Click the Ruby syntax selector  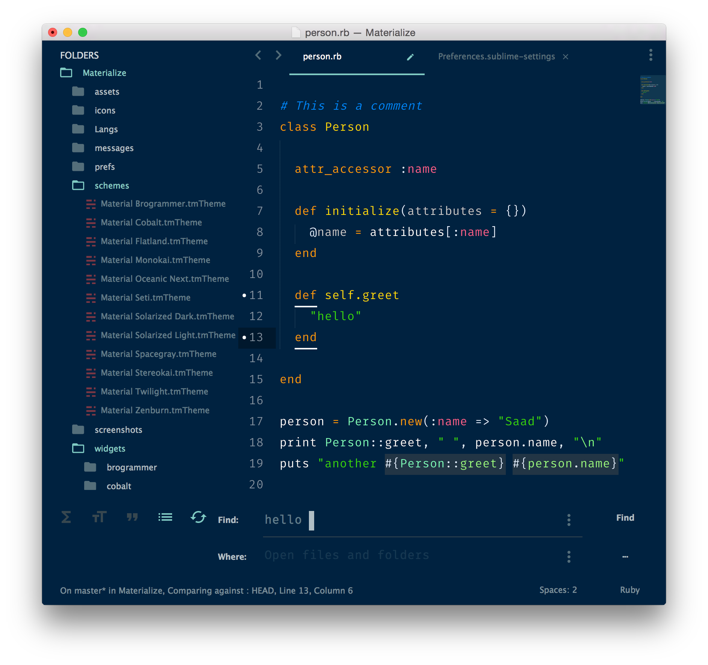pyautogui.click(x=630, y=590)
